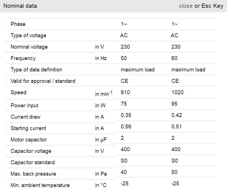Select Min. ambient temperature label
This screenshot has width=227, height=192.
(x=40, y=185)
